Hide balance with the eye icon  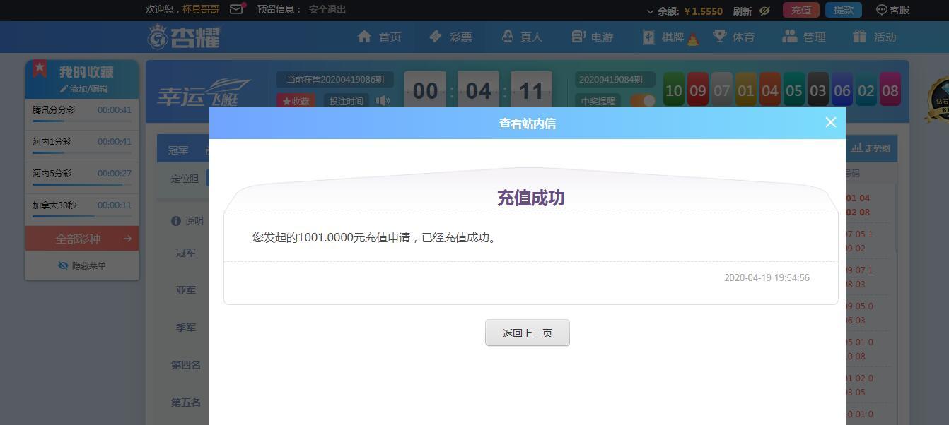(764, 11)
